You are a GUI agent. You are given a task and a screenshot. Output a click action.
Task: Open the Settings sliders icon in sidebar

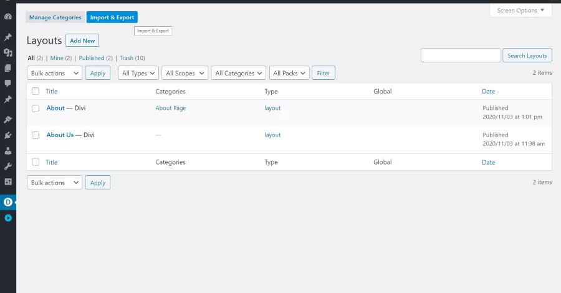pos(8,182)
